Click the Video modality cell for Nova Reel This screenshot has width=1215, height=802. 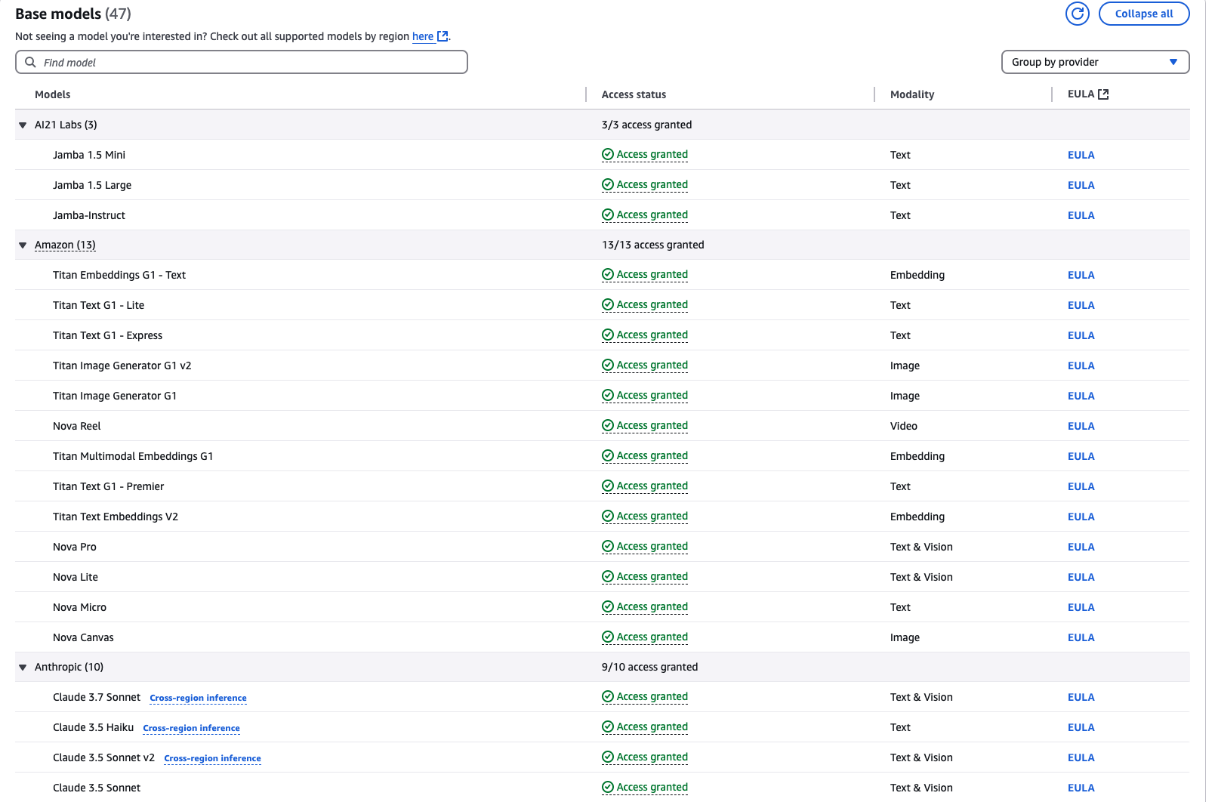903,426
